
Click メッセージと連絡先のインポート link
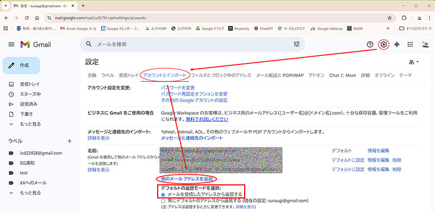click(x=192, y=138)
